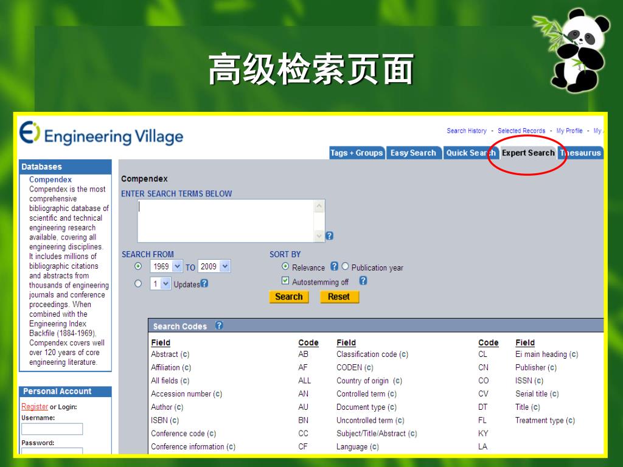Click the (c) link beside Classification code
Image resolution: width=623 pixels, height=467 pixels.
404,355
